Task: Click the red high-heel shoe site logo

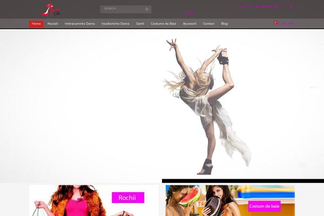Action: (x=51, y=10)
